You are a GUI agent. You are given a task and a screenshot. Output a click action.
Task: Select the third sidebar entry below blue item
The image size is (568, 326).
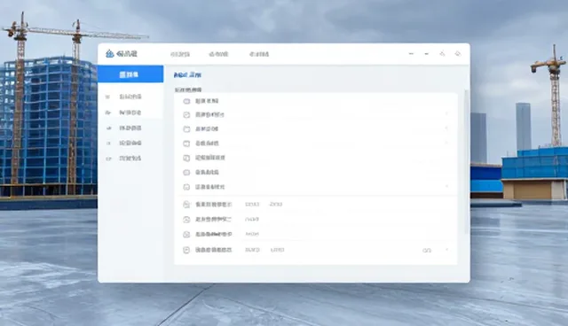(130, 128)
